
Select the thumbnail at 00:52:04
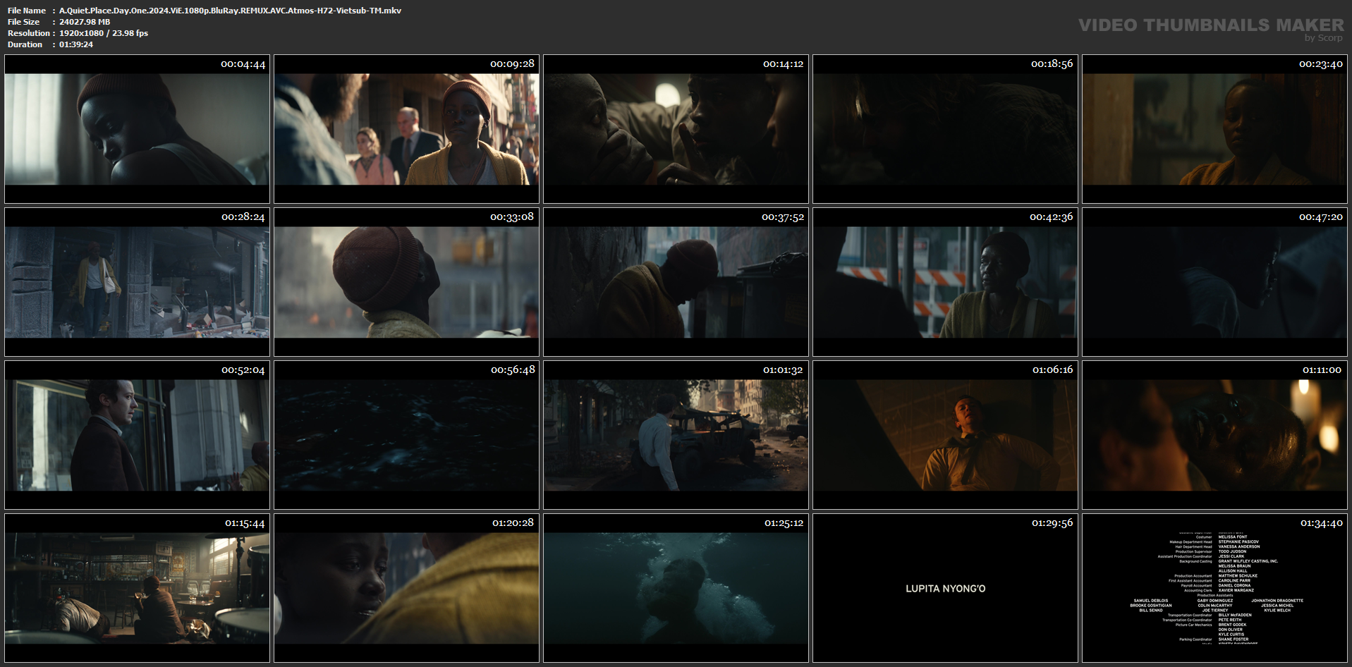(x=137, y=435)
